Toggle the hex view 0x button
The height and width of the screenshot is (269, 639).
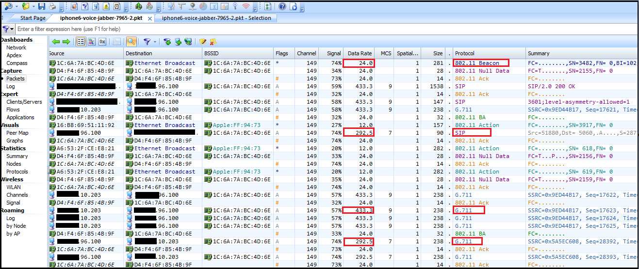coord(102,42)
